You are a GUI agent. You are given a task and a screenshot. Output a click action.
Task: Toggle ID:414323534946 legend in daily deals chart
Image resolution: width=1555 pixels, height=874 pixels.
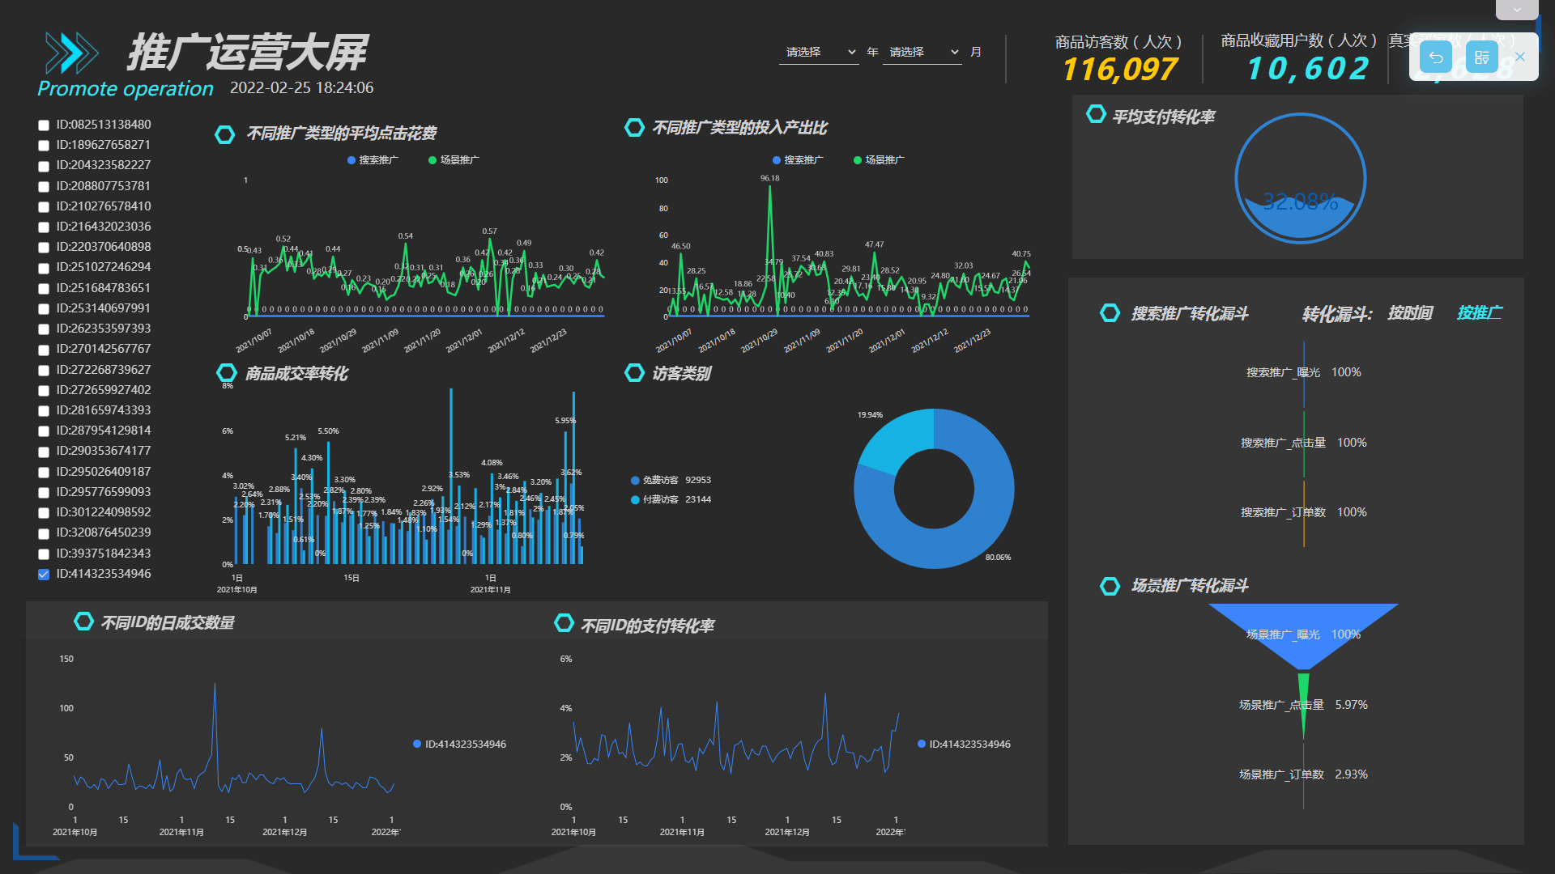[459, 745]
